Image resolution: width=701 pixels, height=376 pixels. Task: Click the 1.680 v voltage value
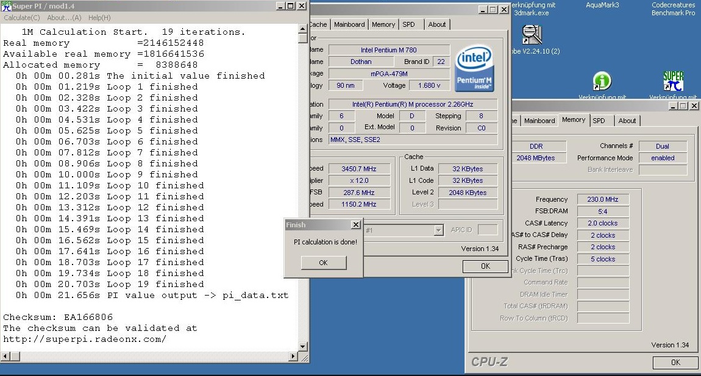coord(429,85)
